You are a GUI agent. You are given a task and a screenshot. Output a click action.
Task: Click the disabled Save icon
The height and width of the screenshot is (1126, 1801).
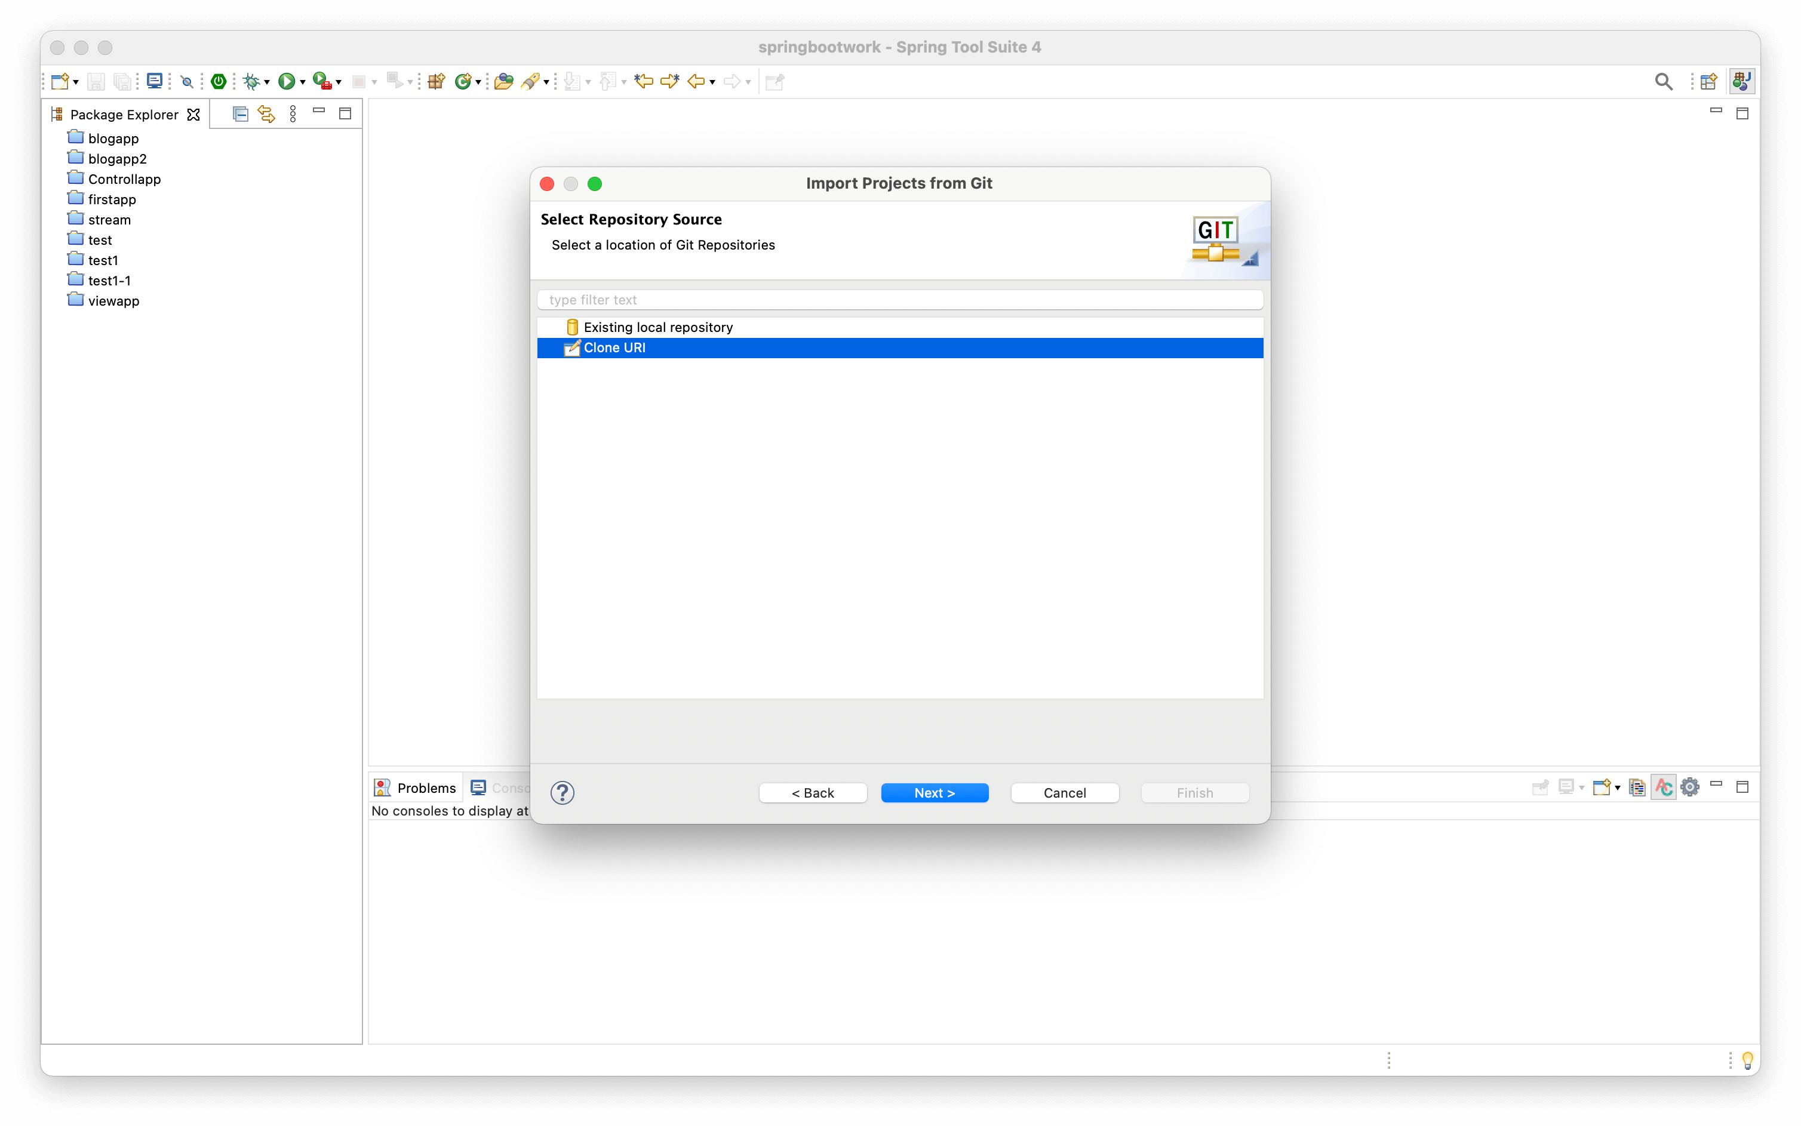coord(96,81)
